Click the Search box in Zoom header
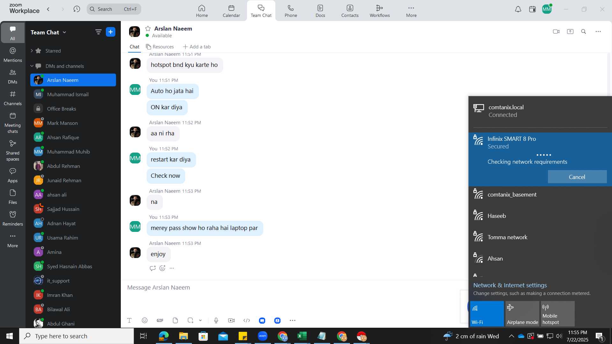This screenshot has height=344, width=612. click(114, 9)
